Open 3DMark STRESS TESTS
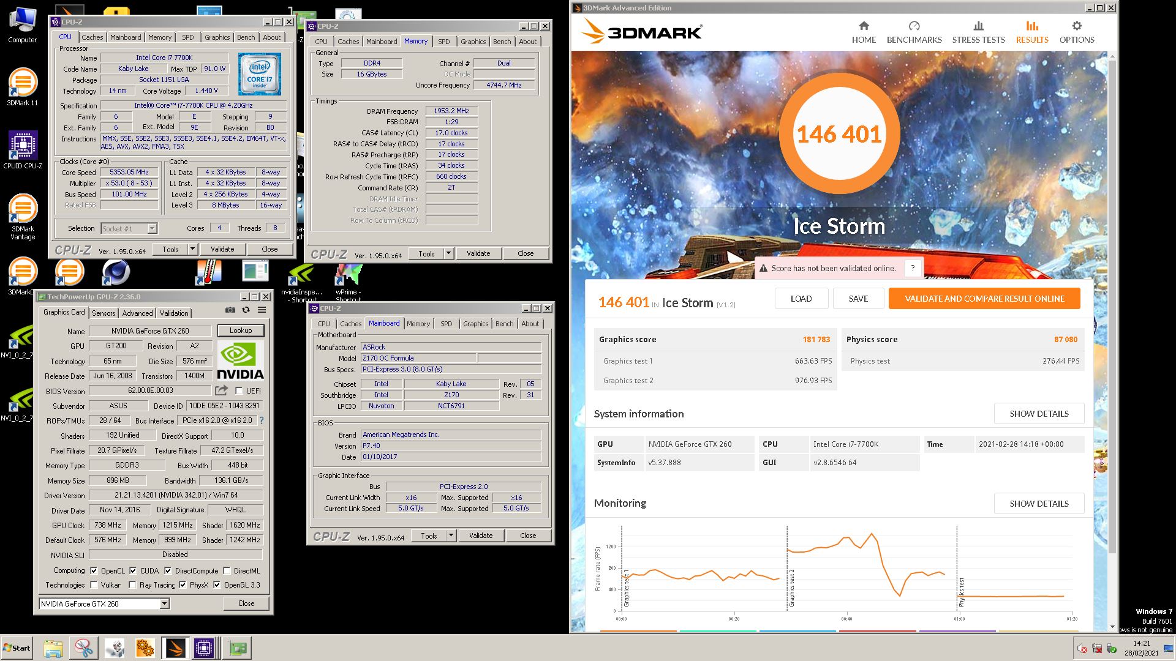1176x661 pixels. click(x=978, y=32)
